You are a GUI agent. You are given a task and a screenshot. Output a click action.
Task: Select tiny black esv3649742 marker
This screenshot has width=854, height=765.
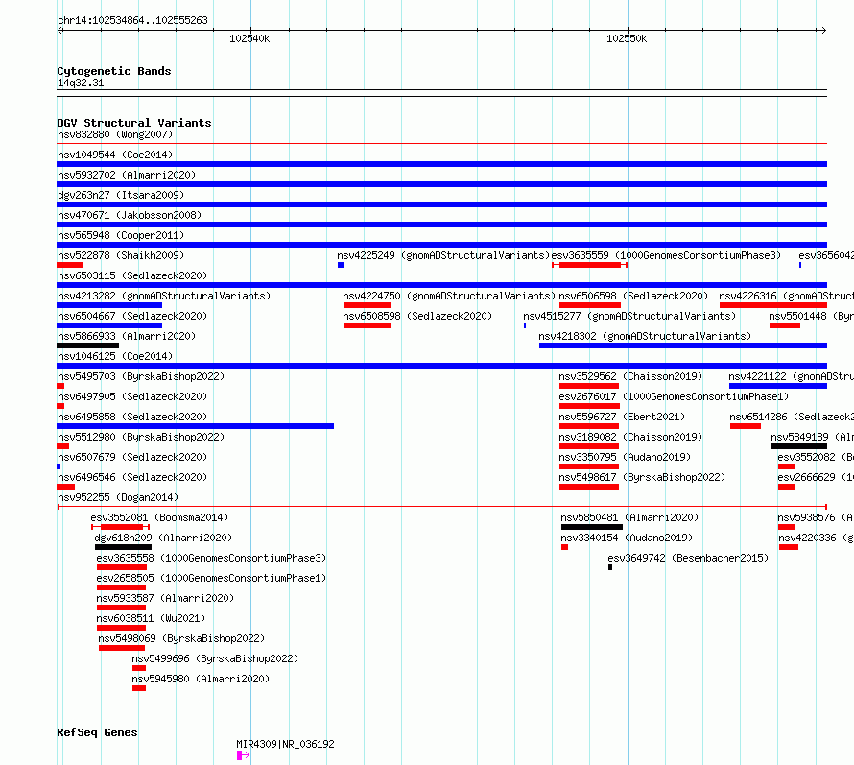point(610,567)
